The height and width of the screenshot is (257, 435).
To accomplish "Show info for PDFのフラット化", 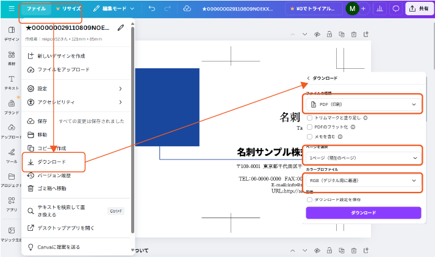I will coord(353,127).
